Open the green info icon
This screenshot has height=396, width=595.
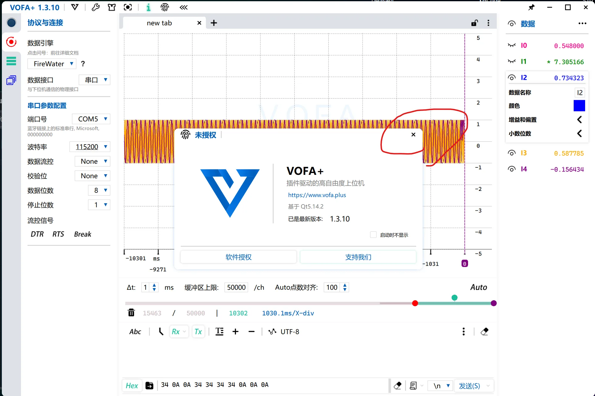148,7
